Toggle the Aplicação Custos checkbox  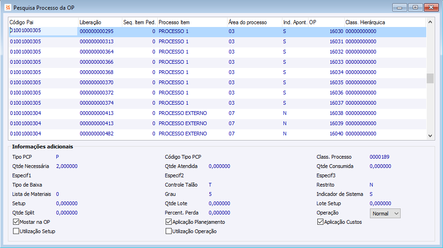tap(320, 222)
